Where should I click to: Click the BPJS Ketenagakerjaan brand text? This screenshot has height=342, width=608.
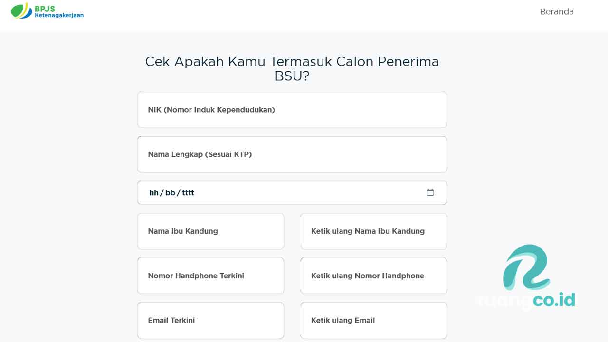pyautogui.click(x=59, y=12)
